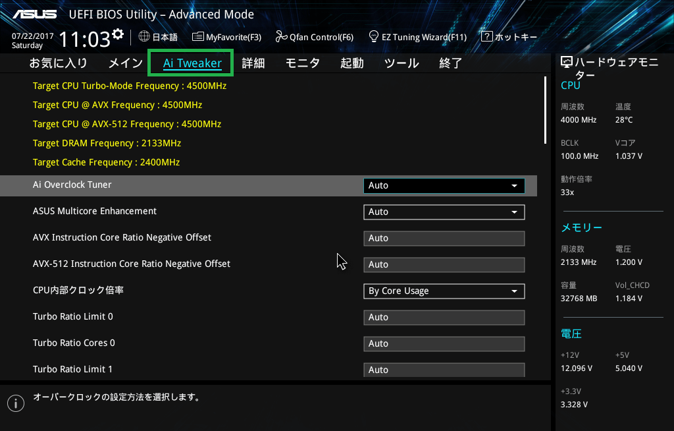674x431 pixels.
Task: Click Target CPU Turbo-Mode Frequency text
Action: point(130,86)
